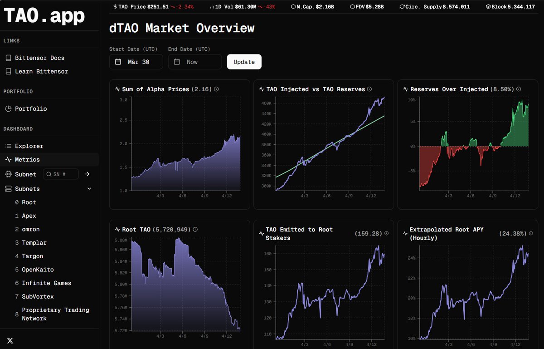The image size is (544, 349).
Task: Click the Sum of Alpha Prices chart
Action: [x=186, y=144]
